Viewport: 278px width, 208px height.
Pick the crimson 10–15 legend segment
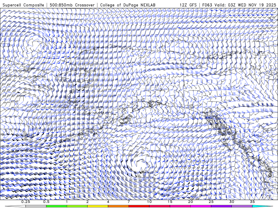coord(160,206)
